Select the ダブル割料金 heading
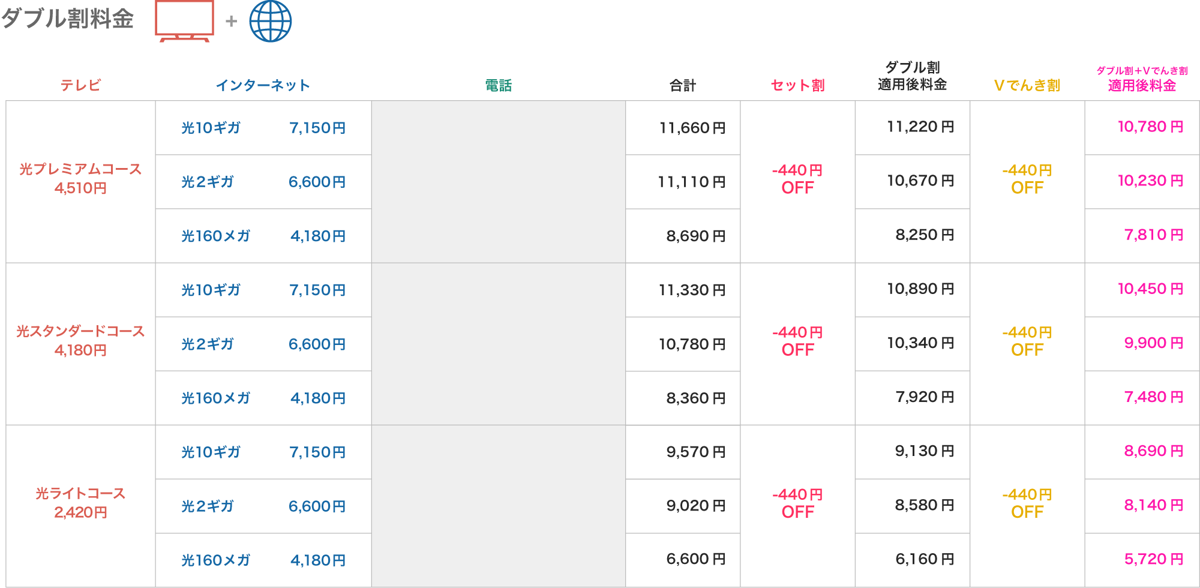1200x588 pixels. 67,19
